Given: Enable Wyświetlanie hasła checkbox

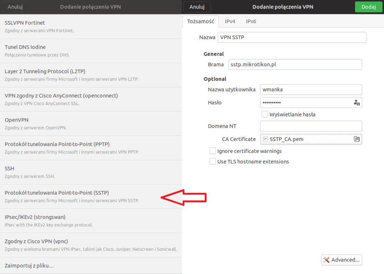Looking at the screenshot, I should 264,114.
